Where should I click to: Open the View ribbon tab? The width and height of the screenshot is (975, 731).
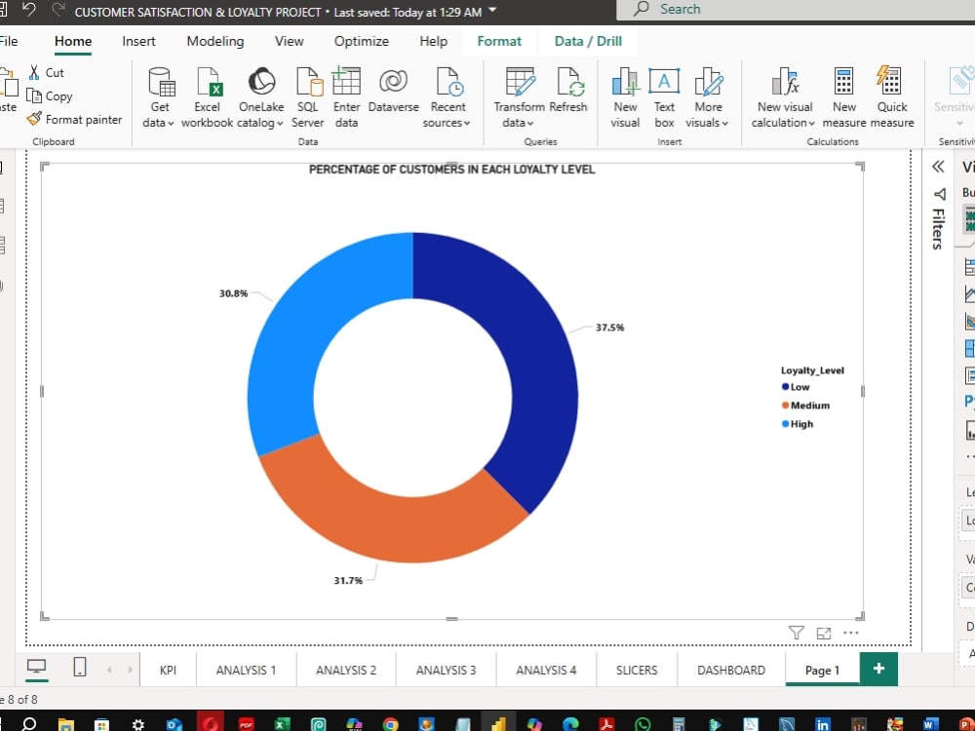pyautogui.click(x=290, y=41)
